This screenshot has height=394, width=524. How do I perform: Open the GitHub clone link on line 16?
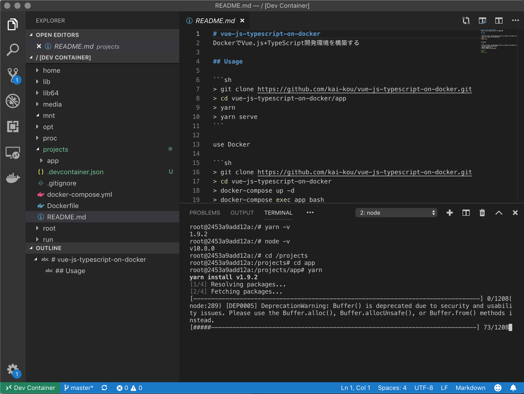364,172
